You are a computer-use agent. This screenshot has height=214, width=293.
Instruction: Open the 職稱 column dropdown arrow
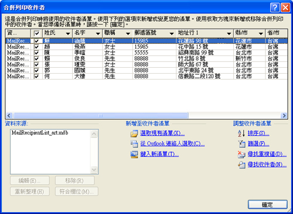click(128, 33)
